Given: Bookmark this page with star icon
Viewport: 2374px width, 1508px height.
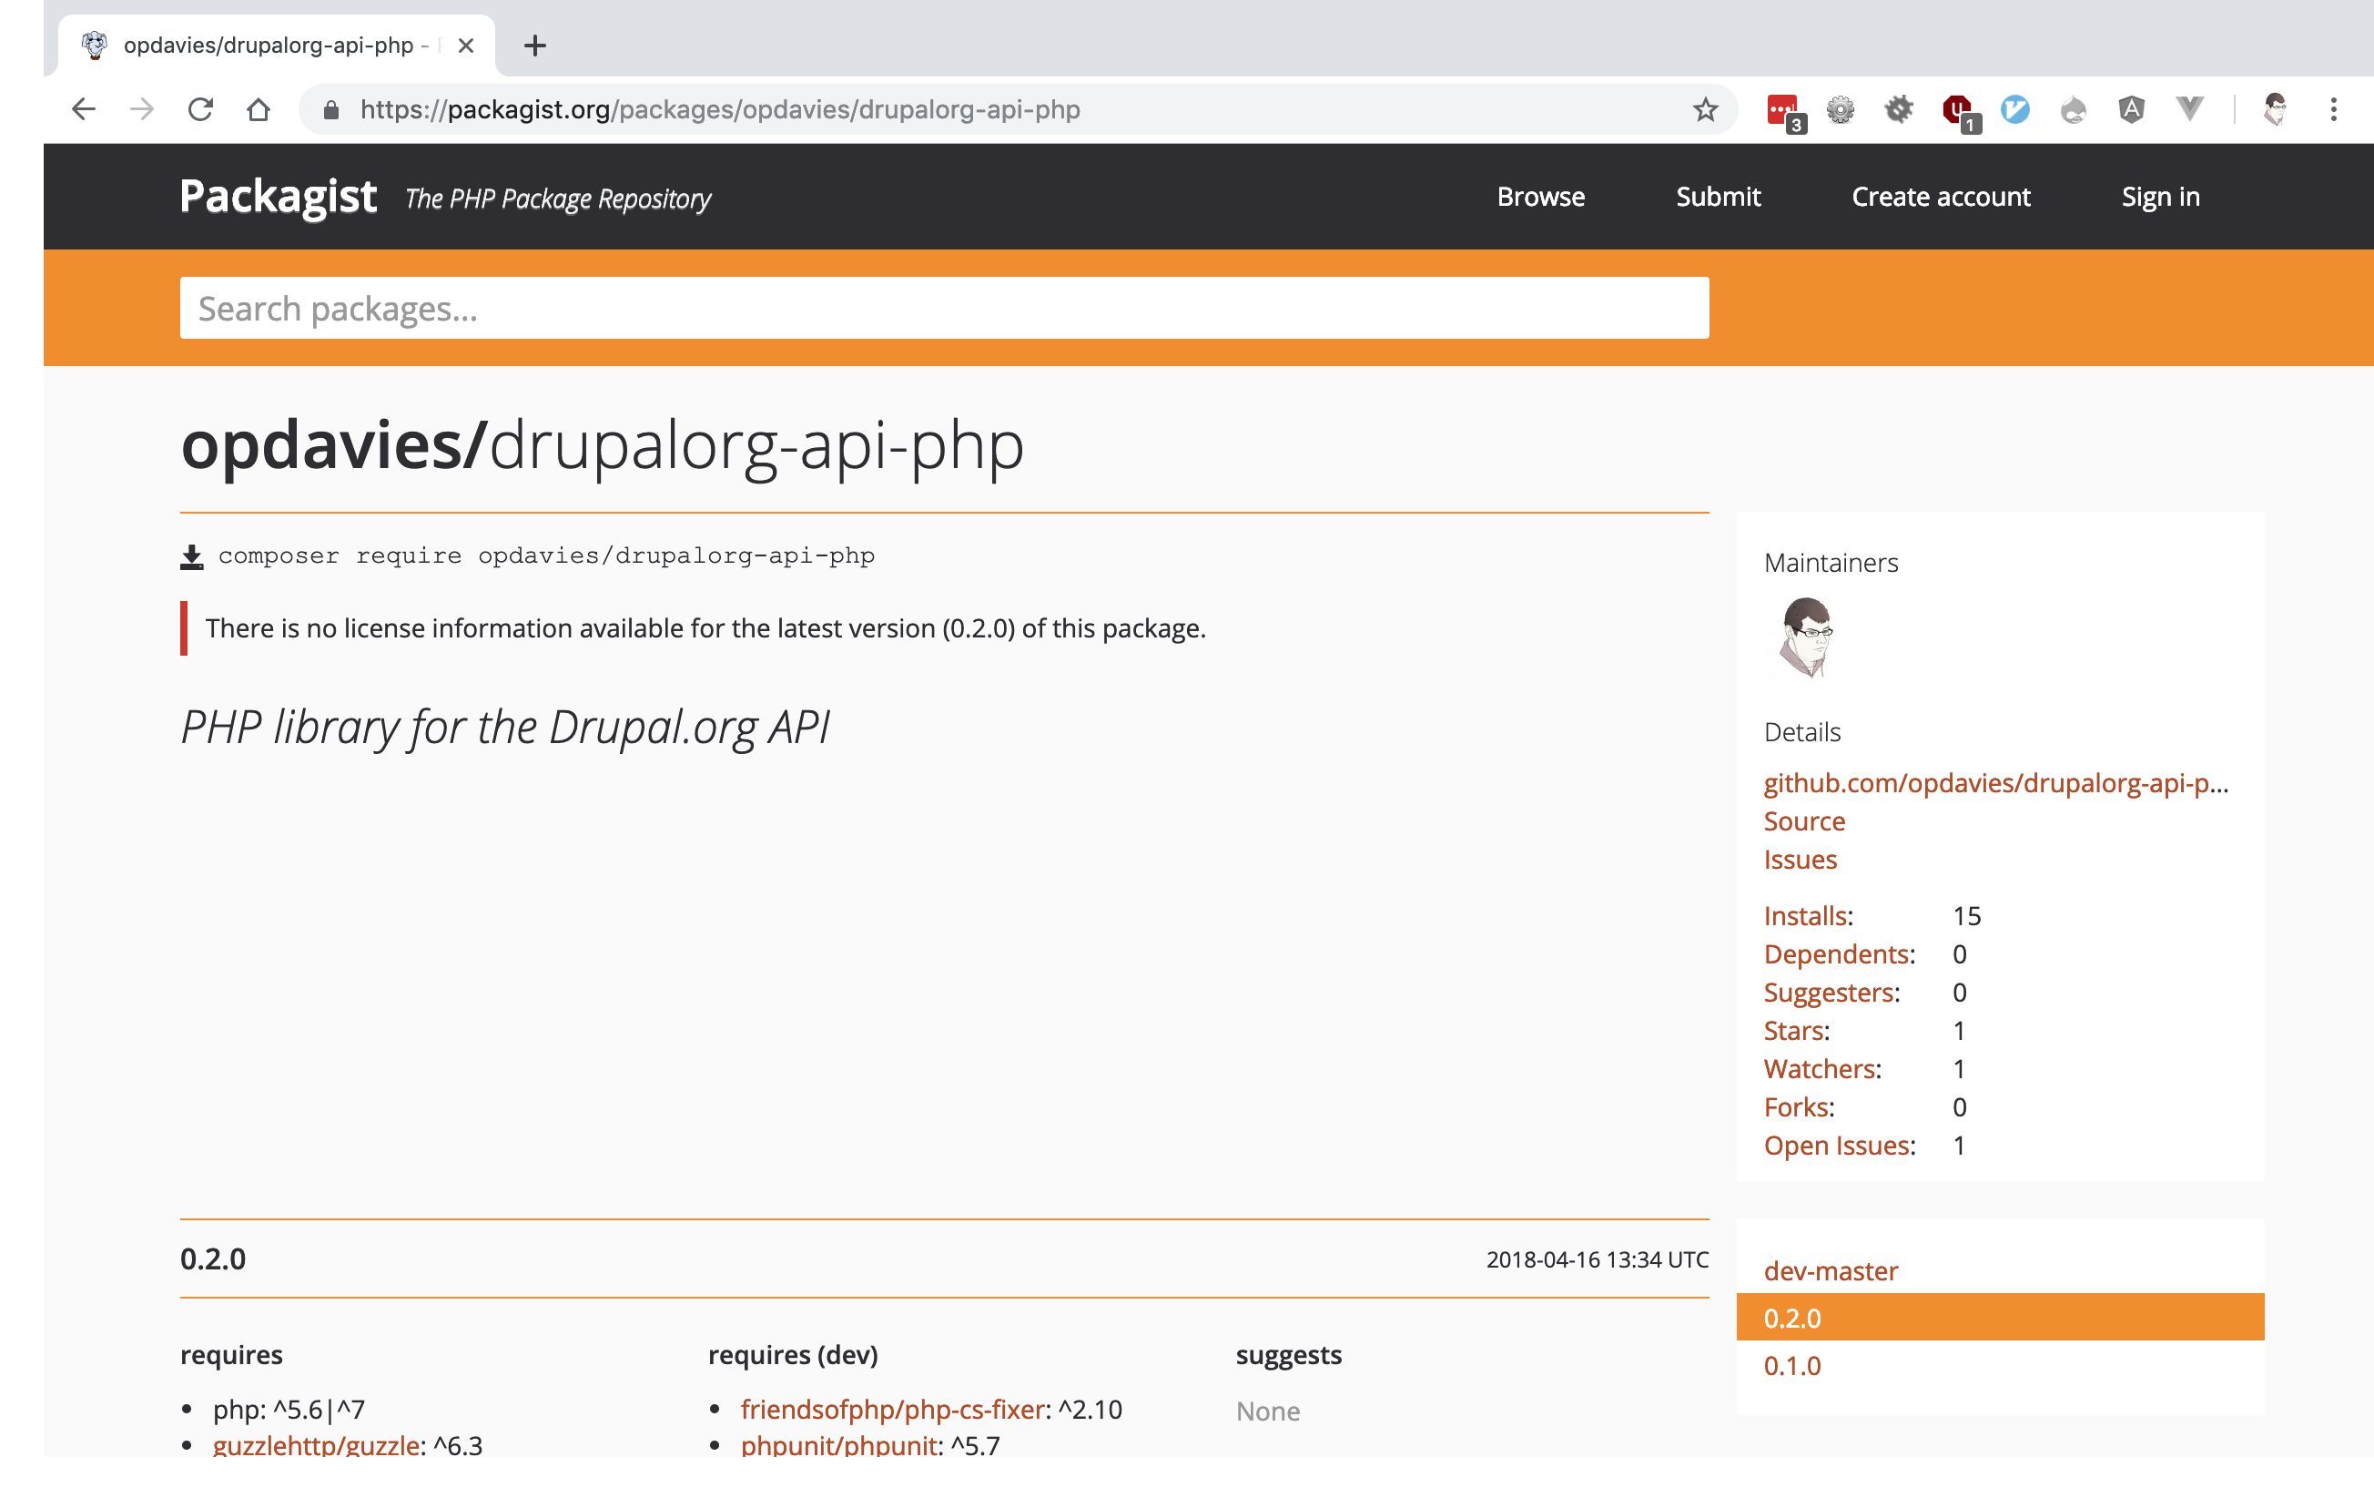Looking at the screenshot, I should pyautogui.click(x=1706, y=109).
